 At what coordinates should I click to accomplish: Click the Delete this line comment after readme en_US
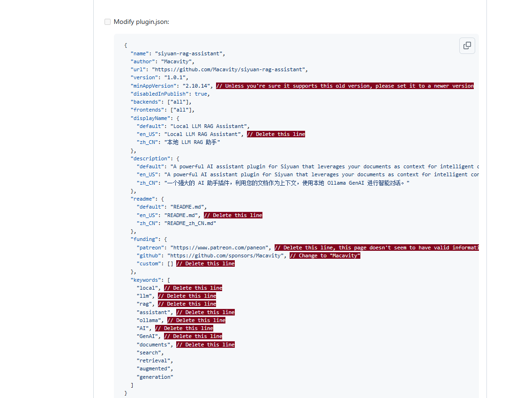pyautogui.click(x=233, y=215)
